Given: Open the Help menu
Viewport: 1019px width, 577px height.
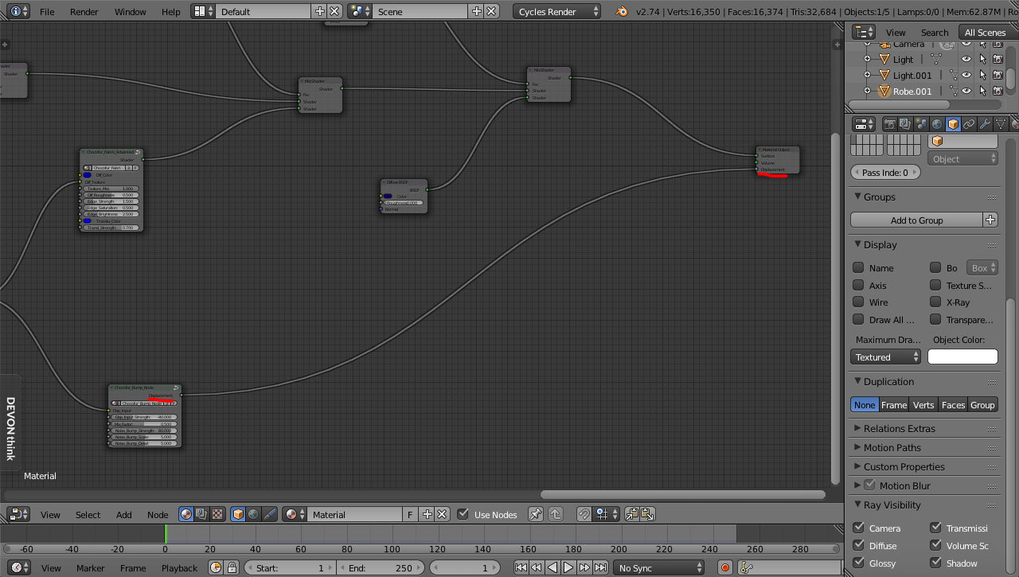Looking at the screenshot, I should click(x=170, y=12).
